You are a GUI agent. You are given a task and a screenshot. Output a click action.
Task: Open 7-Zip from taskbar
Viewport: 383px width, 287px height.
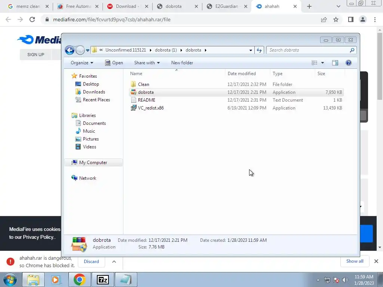coord(102,280)
